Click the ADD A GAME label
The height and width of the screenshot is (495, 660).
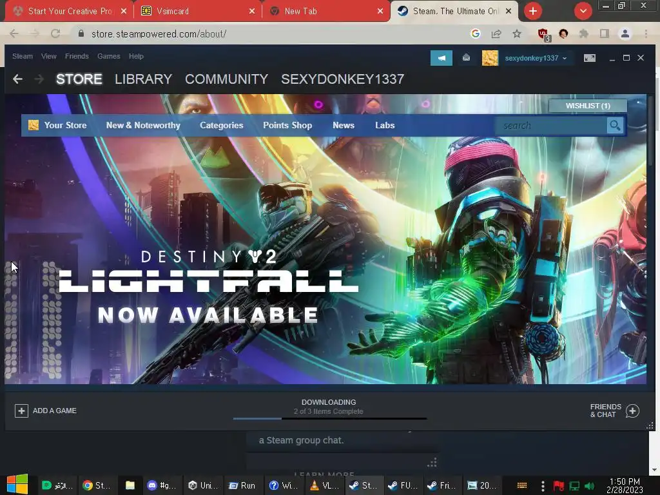pyautogui.click(x=55, y=411)
